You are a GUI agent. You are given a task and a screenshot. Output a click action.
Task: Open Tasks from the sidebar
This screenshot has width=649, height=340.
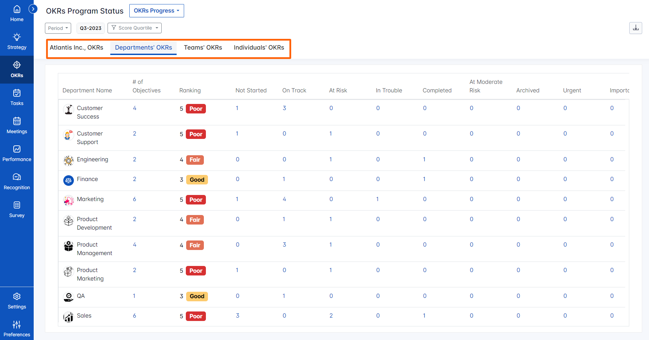coord(17,97)
